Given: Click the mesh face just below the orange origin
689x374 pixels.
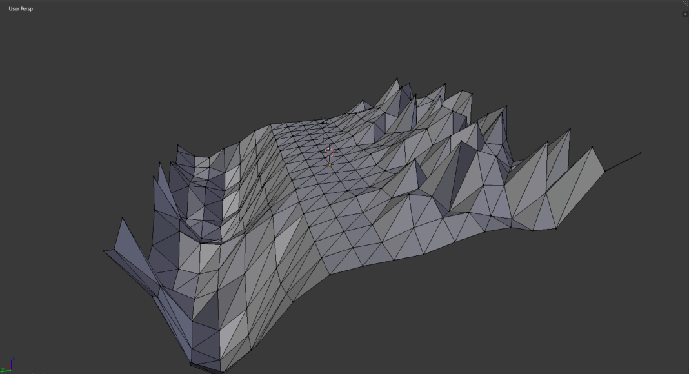Looking at the screenshot, I should point(330,177).
